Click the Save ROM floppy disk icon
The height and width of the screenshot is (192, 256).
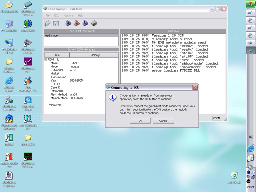tap(56, 23)
